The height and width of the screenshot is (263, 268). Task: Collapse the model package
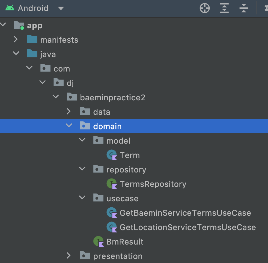point(82,140)
